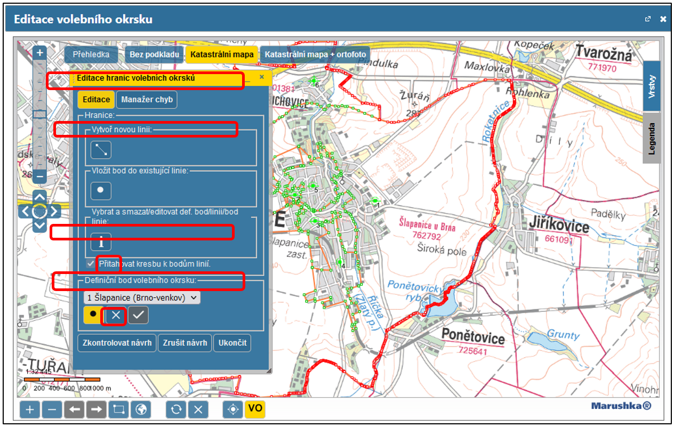
Task: Select the info/edit definition point tool
Action: 101,241
